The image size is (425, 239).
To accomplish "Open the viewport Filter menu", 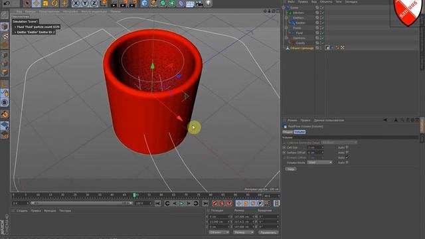I will click(x=94, y=12).
